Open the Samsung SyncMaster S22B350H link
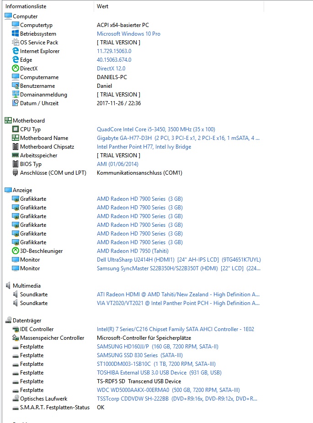The image size is (313, 423). 179,268
